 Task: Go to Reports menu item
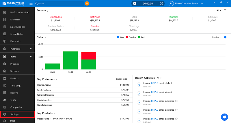click(x=14, y=93)
